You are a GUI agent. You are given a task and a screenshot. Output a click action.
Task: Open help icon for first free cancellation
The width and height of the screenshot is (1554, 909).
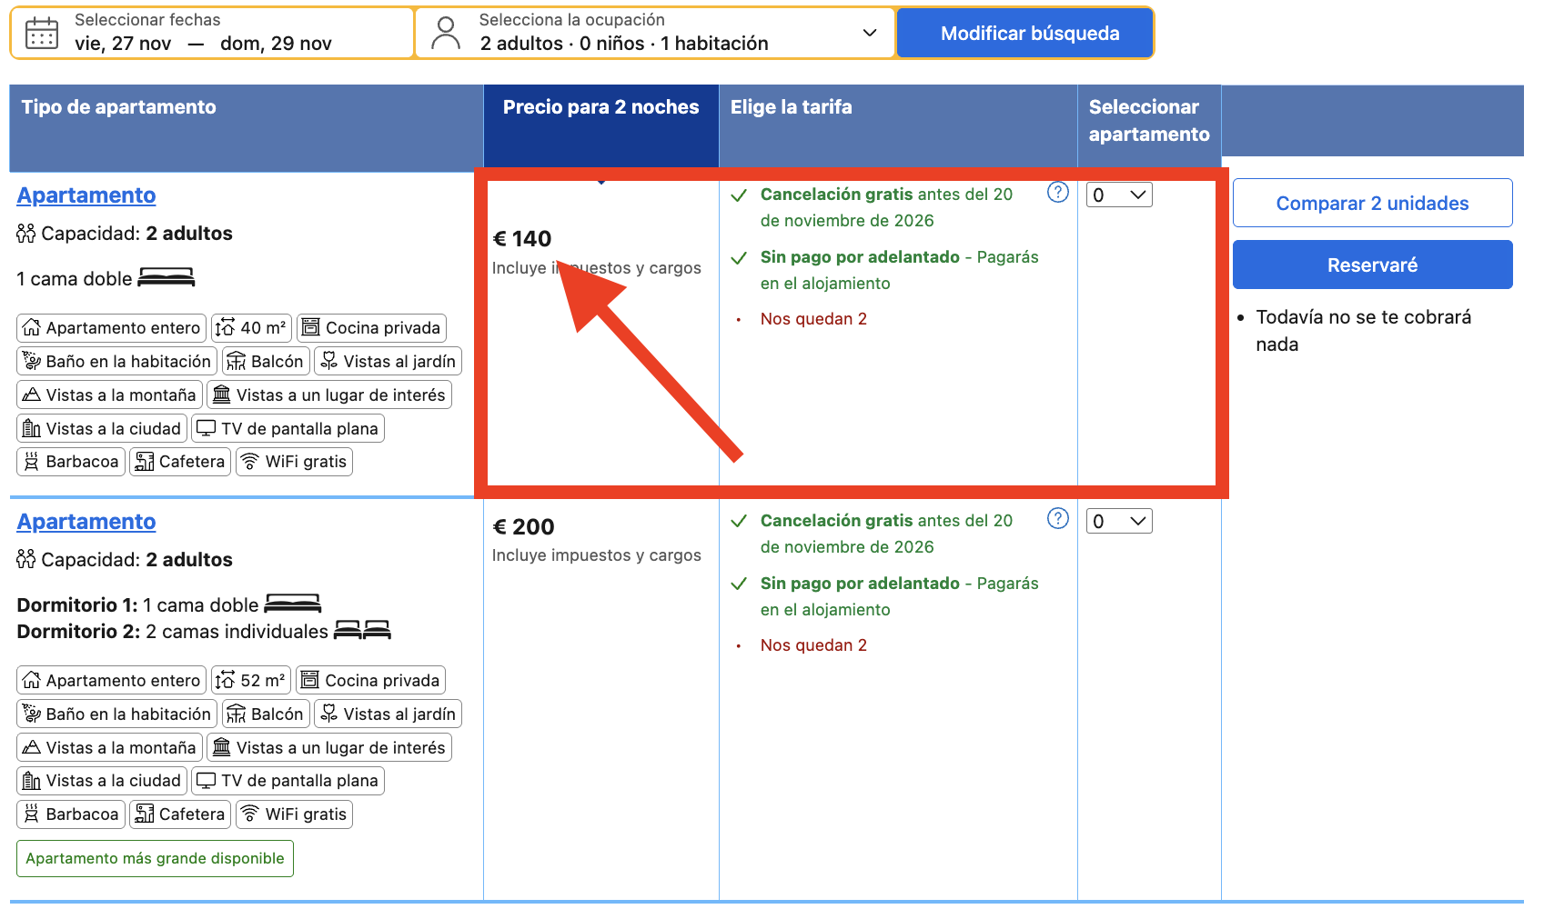(x=1057, y=193)
